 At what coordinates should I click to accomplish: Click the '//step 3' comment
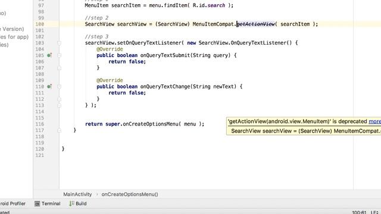tap(96, 37)
